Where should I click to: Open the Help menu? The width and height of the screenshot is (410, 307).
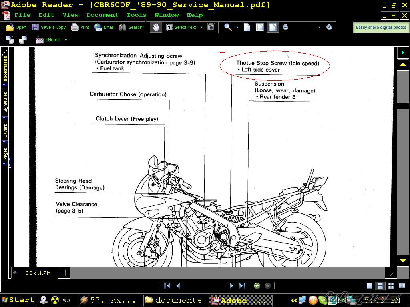click(x=195, y=15)
